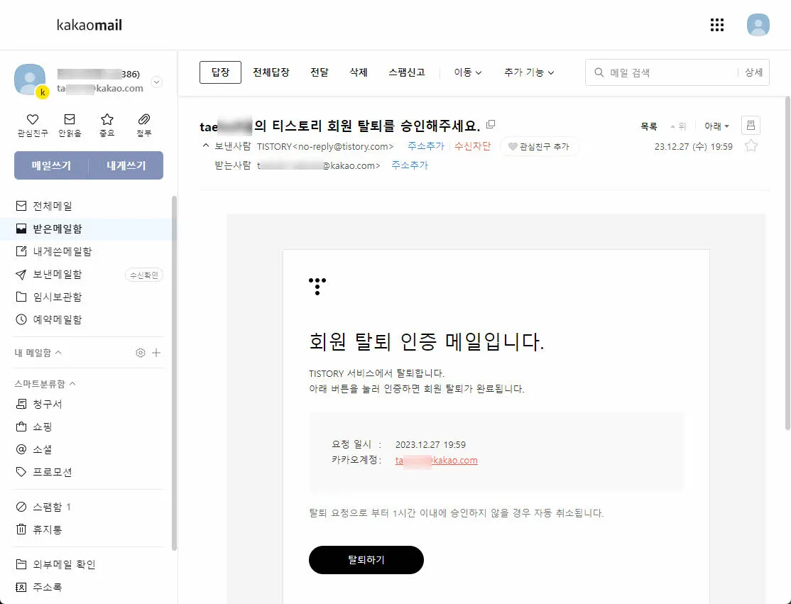Viewport: 791px width, 604px height.
Task: Go to next mail with 아래
Action: point(716,126)
